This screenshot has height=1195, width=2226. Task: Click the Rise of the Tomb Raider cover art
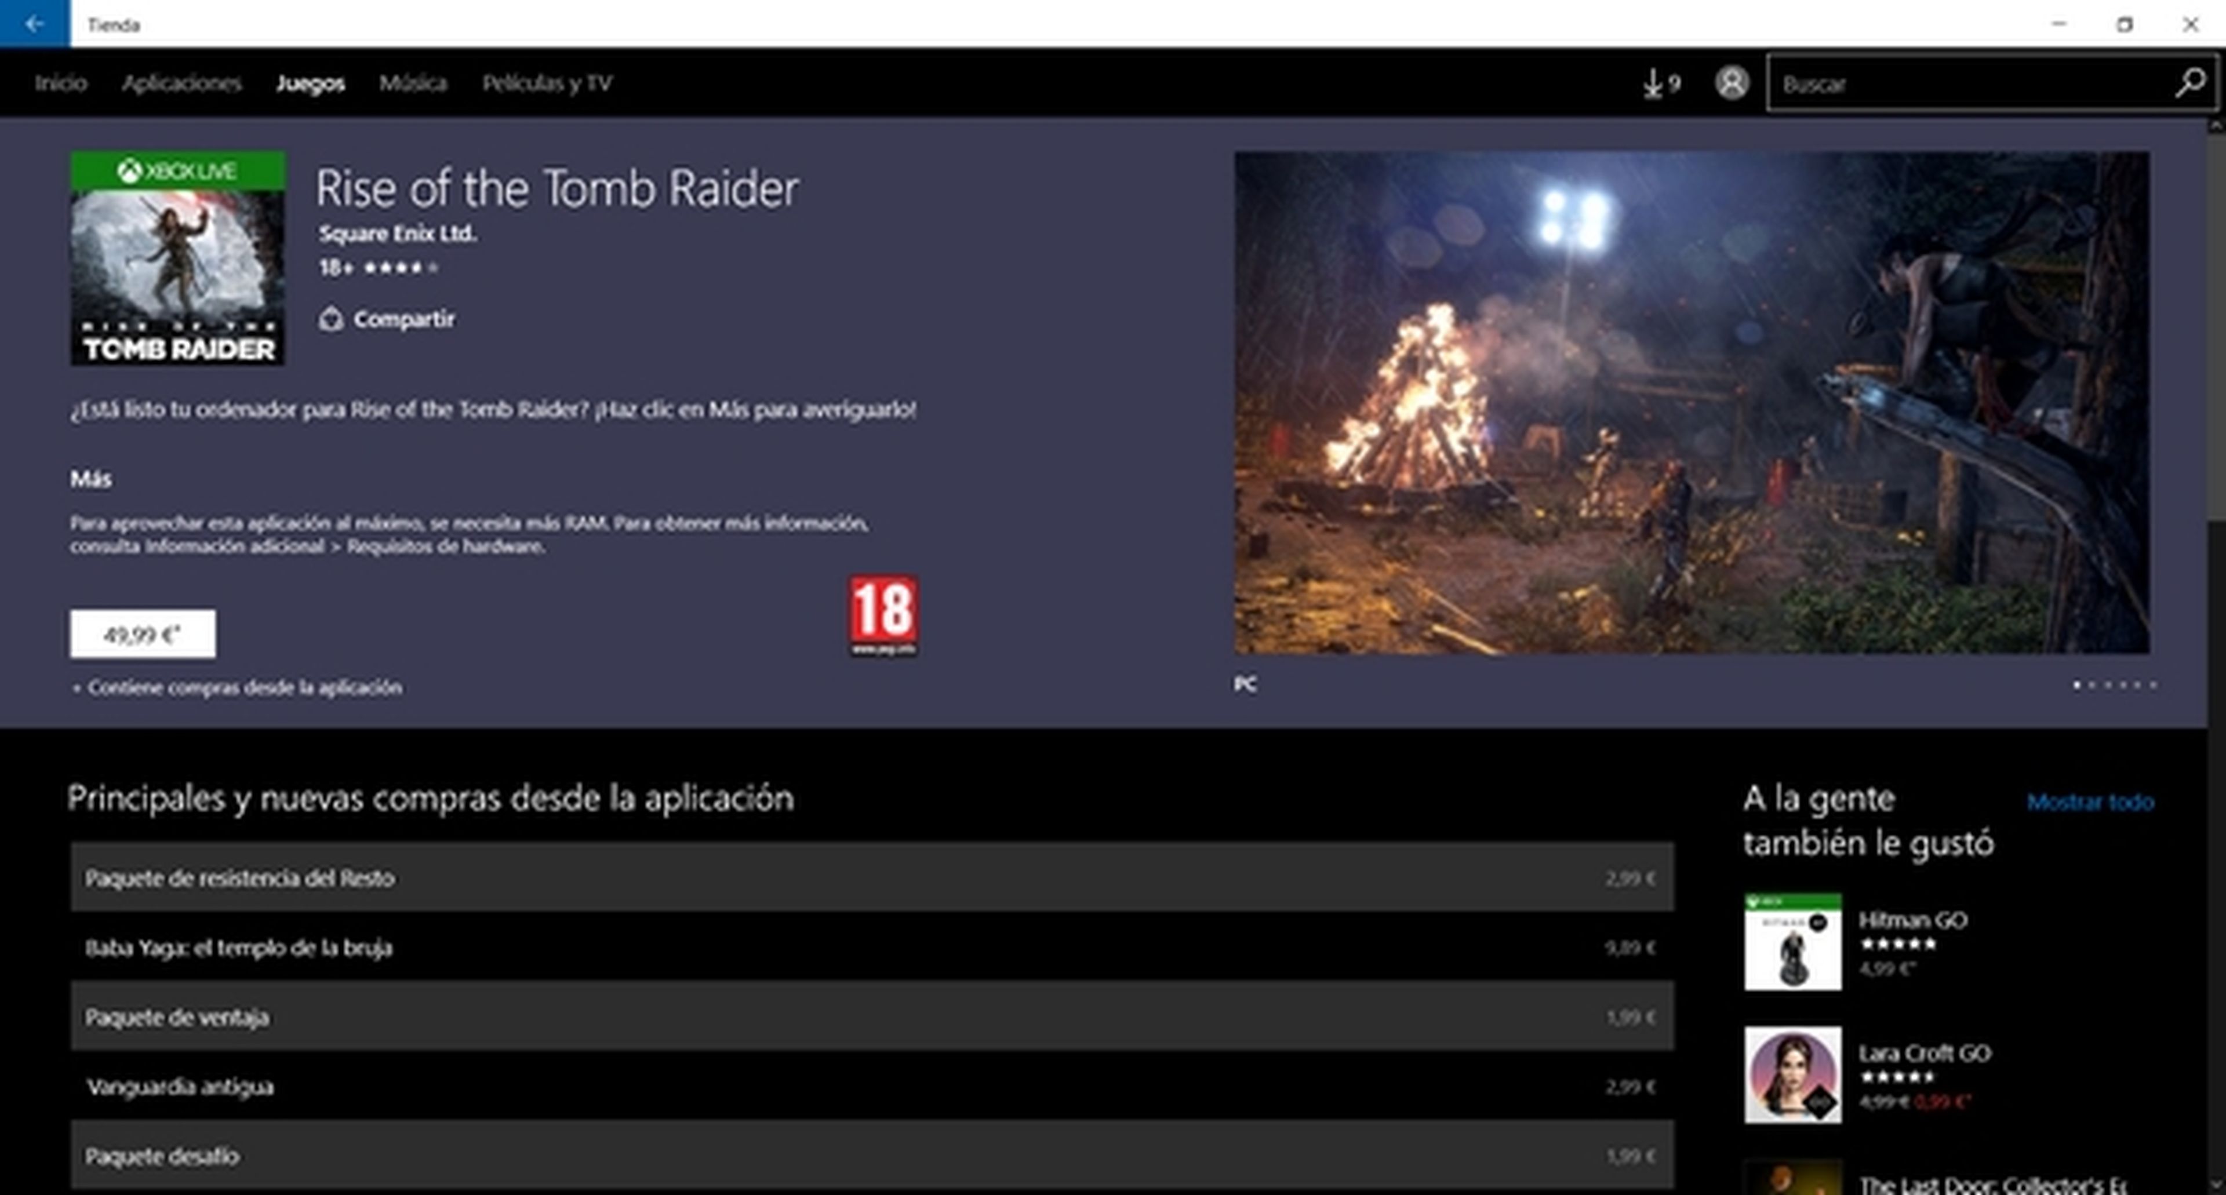coord(178,258)
